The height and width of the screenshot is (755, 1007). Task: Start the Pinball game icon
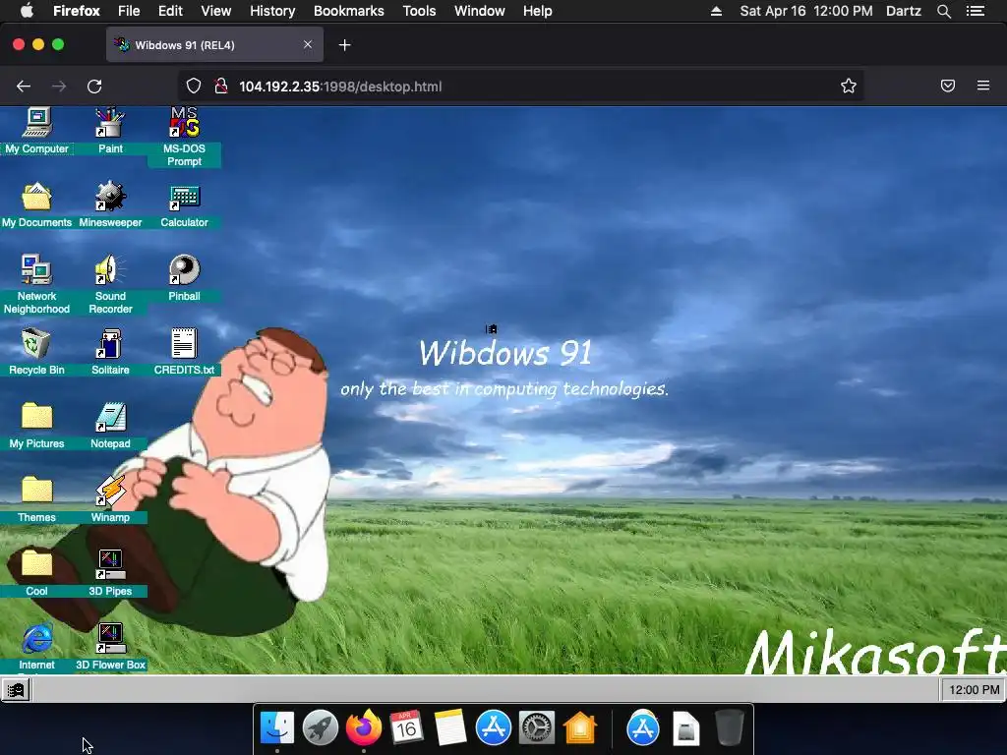click(x=184, y=278)
